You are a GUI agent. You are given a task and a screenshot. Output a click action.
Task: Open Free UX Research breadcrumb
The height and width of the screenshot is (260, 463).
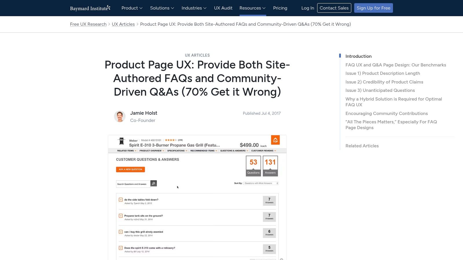[88, 24]
